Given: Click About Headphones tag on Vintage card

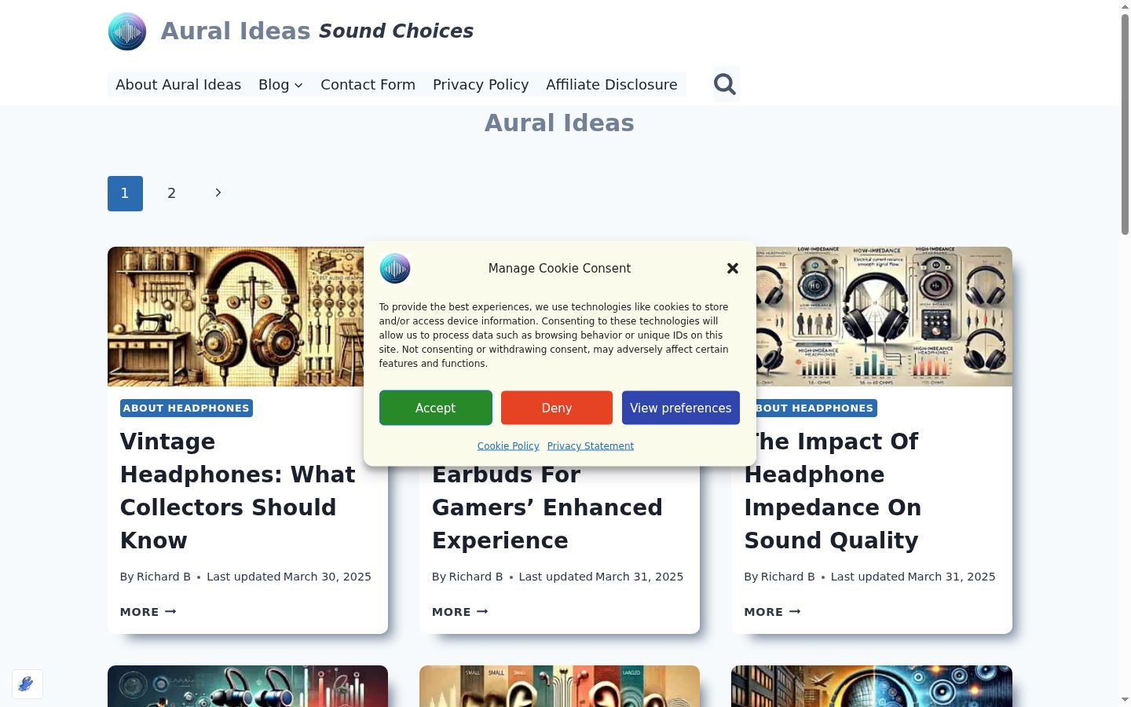Looking at the screenshot, I should tap(186, 408).
